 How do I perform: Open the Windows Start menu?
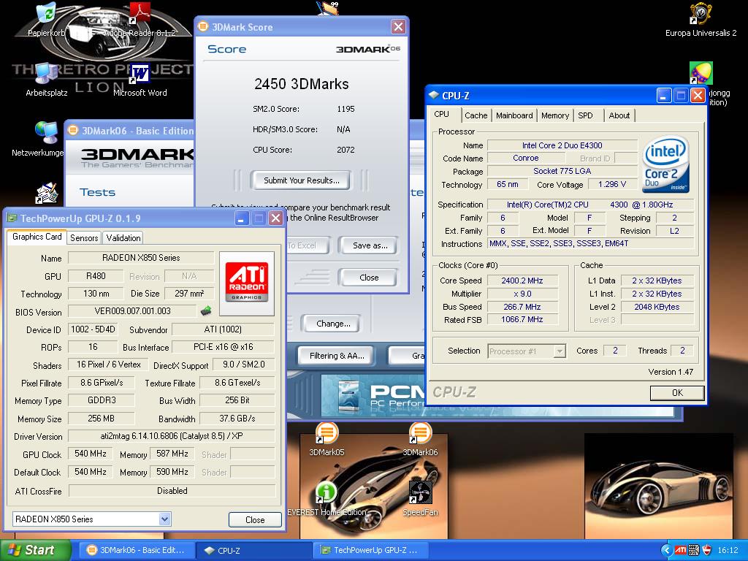click(x=35, y=550)
